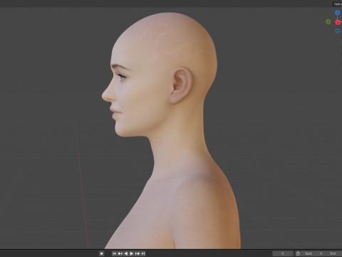The height and width of the screenshot is (257, 342).
Task: Click the blue Z axis on the gizmo
Action: (337, 13)
